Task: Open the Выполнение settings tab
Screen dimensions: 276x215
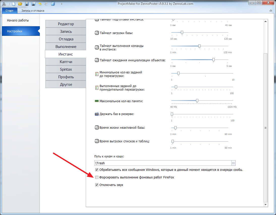Action: 66,47
